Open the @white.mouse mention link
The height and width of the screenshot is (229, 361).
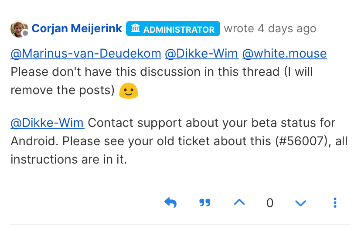tap(284, 54)
